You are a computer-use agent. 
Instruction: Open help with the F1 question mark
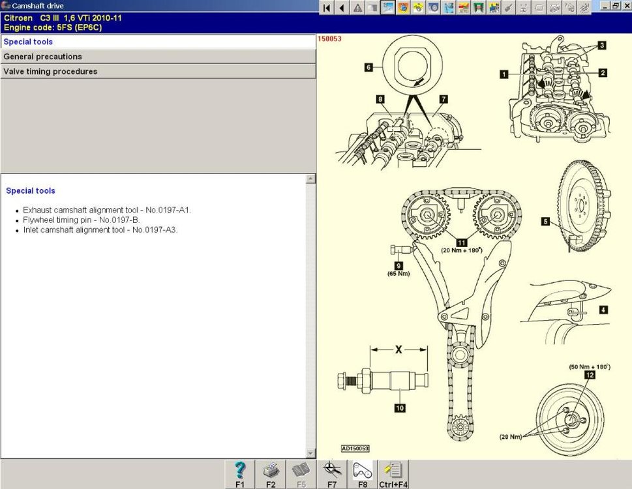240,475
